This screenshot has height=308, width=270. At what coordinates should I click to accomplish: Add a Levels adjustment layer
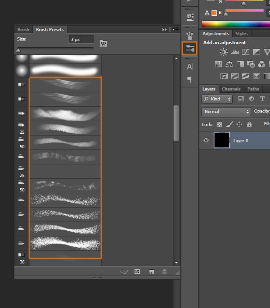[234, 52]
